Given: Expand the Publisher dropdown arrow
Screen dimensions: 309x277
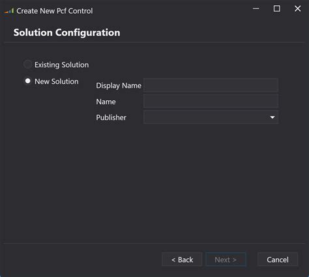Looking at the screenshot, I should [x=272, y=117].
